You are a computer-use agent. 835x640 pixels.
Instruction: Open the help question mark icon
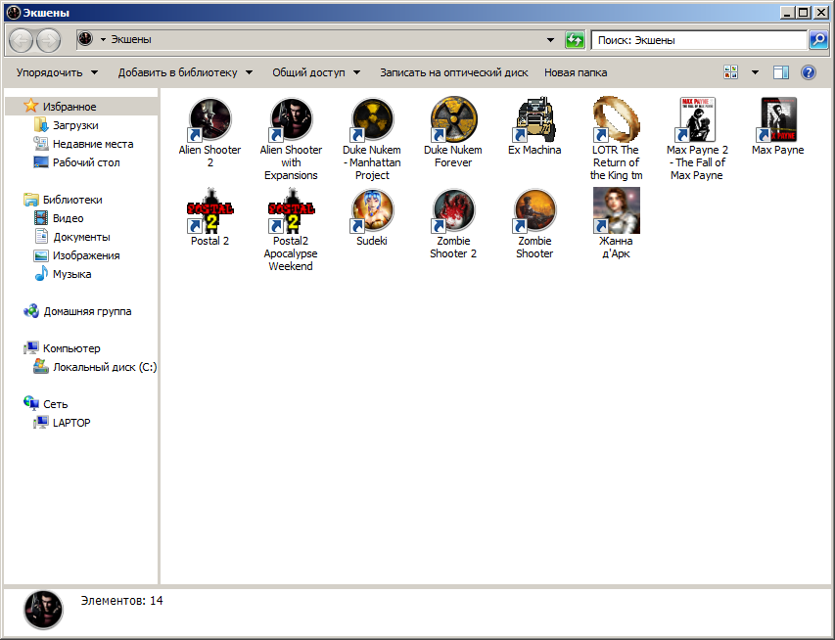coord(809,72)
